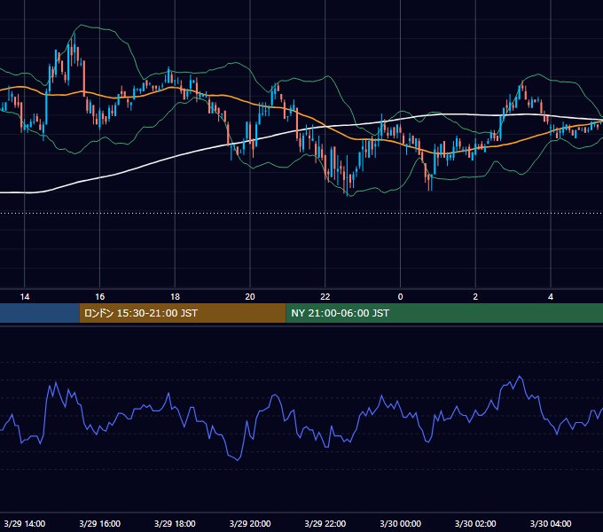603x532 pixels.
Task: Click the 3/30 00:00 date label
Action: (400, 523)
